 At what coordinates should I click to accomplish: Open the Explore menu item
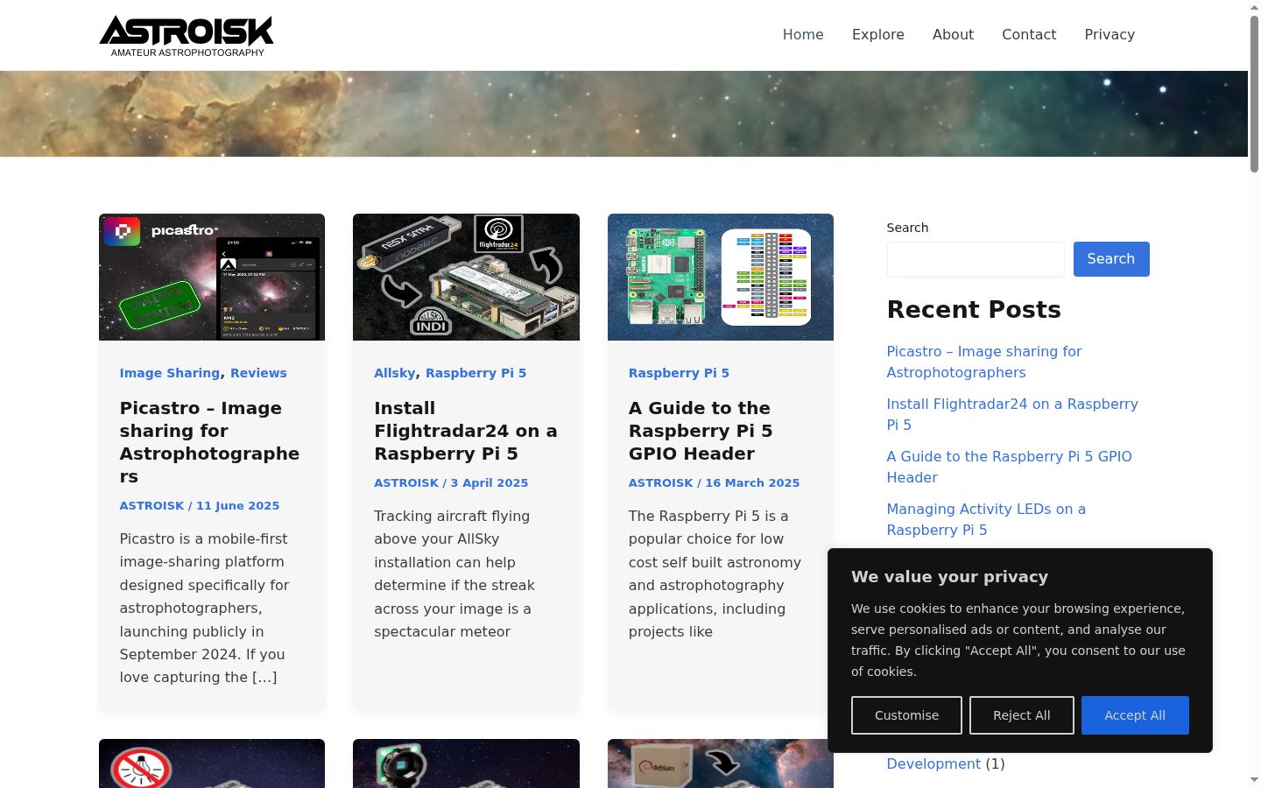(x=878, y=34)
